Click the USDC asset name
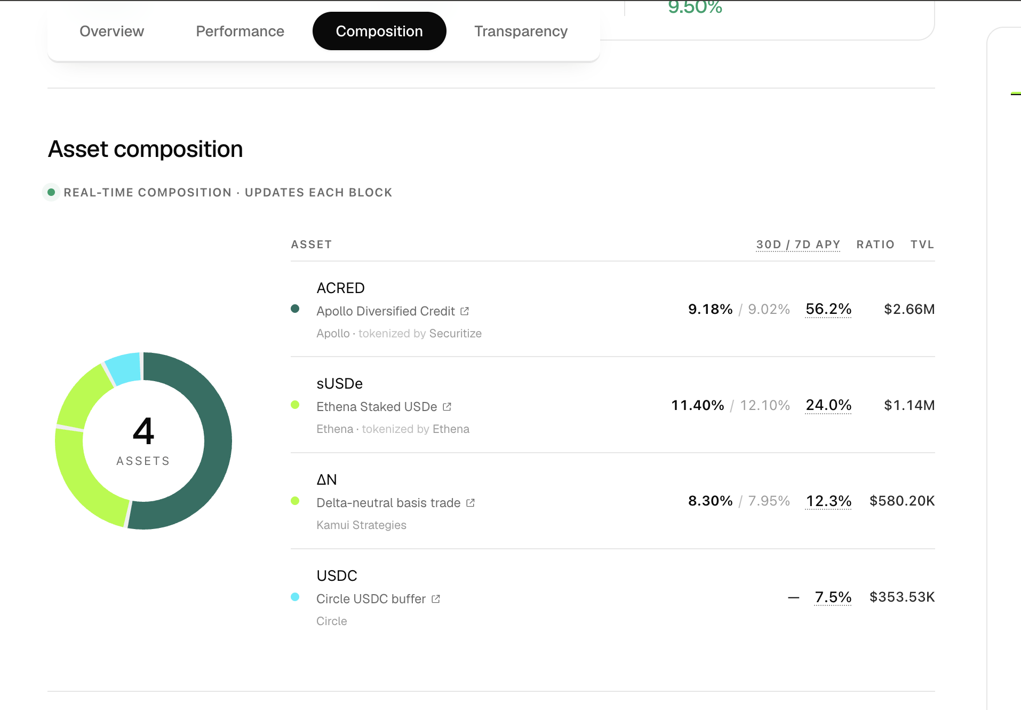Screen dimensions: 1021x710 [337, 576]
